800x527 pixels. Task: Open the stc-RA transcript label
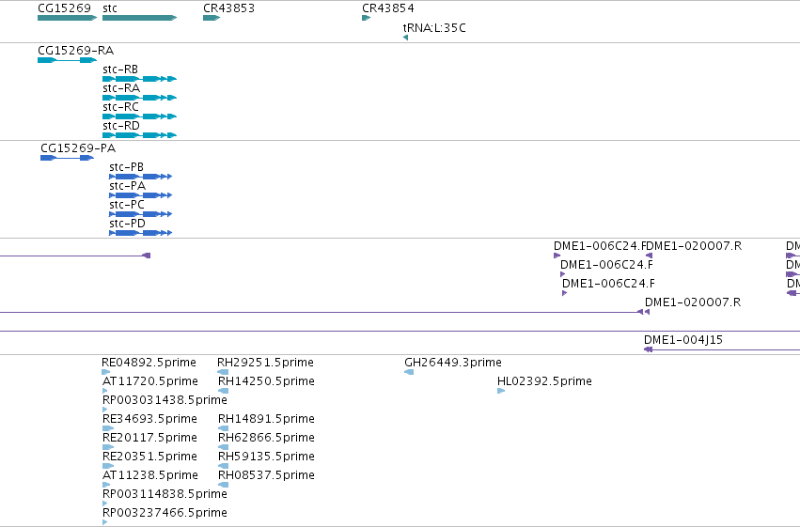point(121,88)
